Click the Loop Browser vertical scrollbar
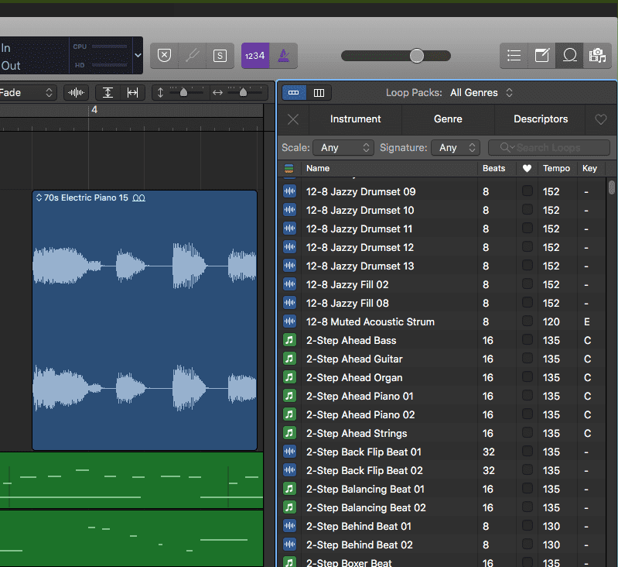 (x=611, y=187)
